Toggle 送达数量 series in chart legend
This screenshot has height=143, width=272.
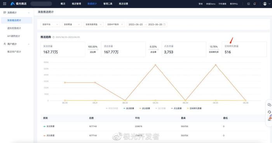145,108
